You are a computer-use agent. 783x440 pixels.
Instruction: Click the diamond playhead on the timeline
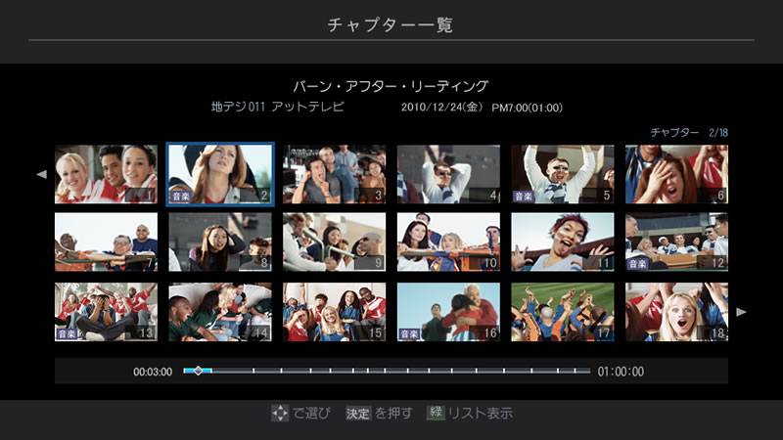[x=198, y=372]
